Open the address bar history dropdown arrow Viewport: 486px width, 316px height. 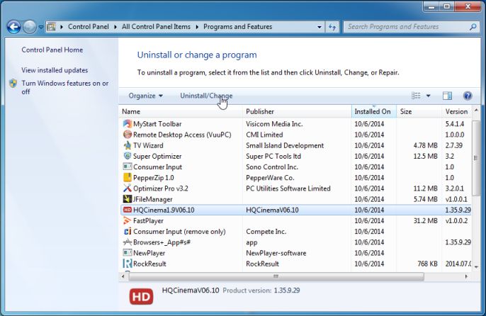click(x=320, y=27)
